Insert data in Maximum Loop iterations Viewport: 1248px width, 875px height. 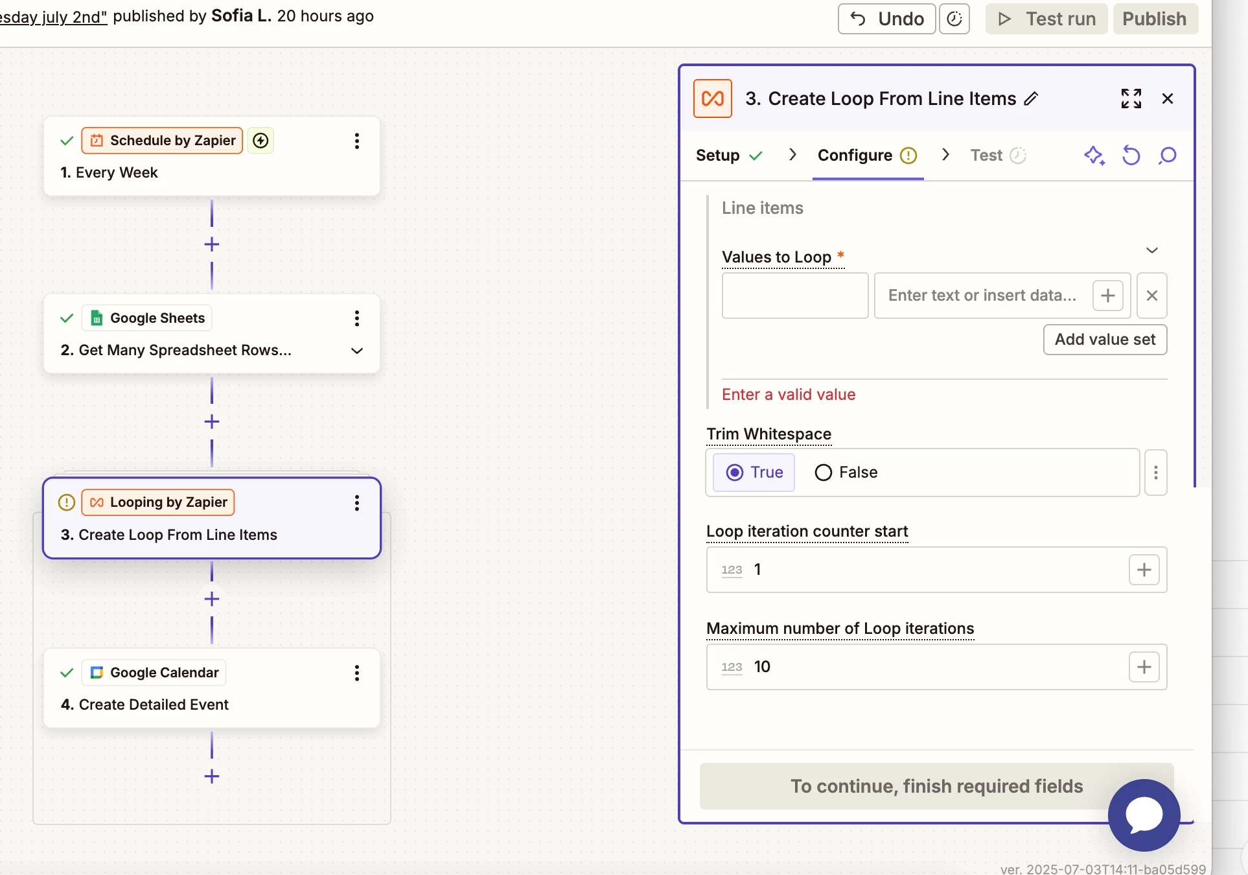(x=1144, y=667)
